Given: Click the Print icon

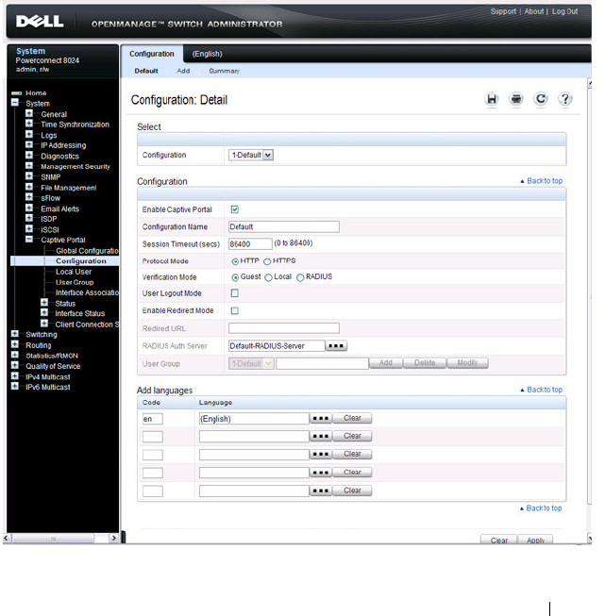Looking at the screenshot, I should click(x=515, y=99).
